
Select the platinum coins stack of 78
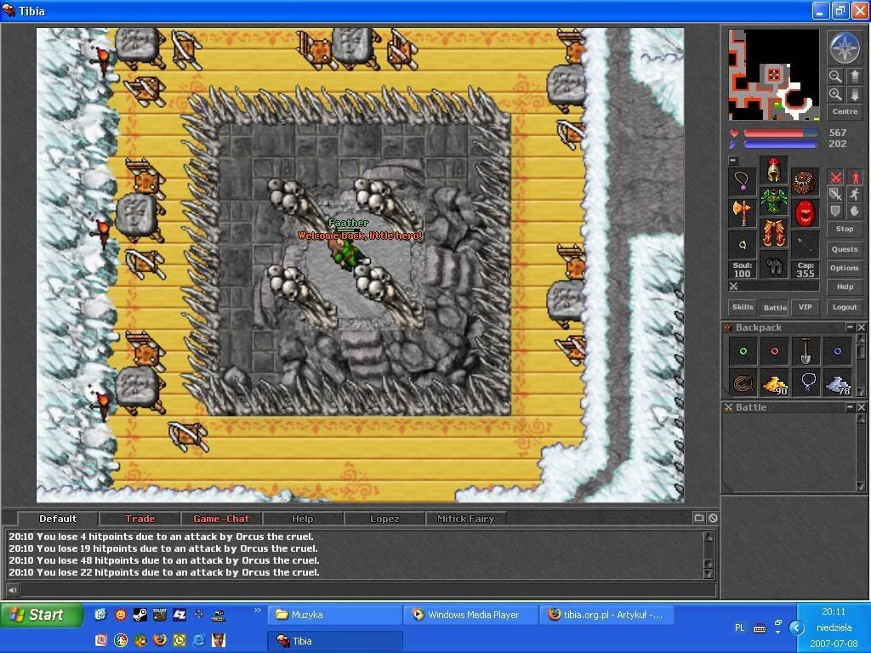click(x=838, y=383)
